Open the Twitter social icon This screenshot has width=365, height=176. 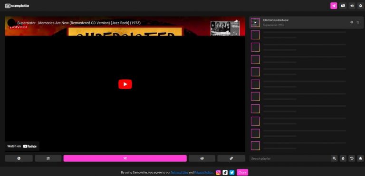pyautogui.click(x=232, y=172)
